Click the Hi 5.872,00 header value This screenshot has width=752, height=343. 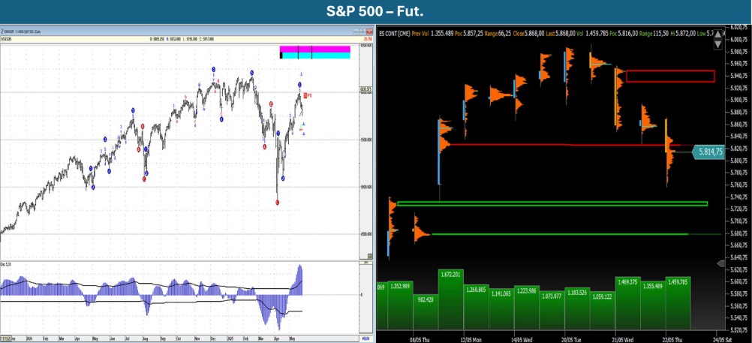click(685, 34)
